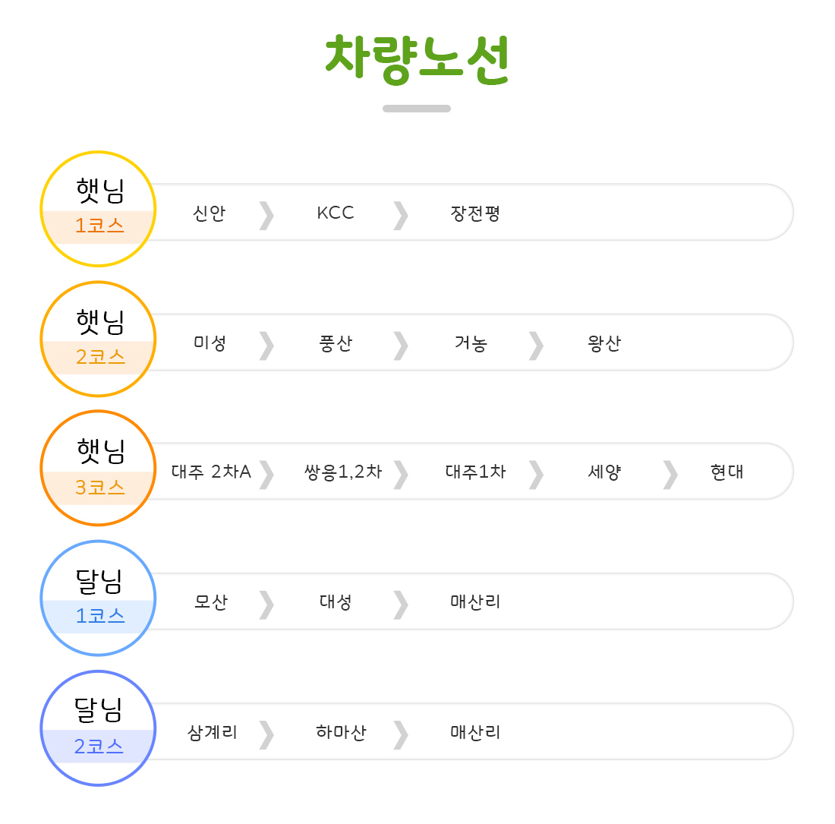Select the 풍산 stop
This screenshot has width=835, height=824.
click(x=336, y=343)
